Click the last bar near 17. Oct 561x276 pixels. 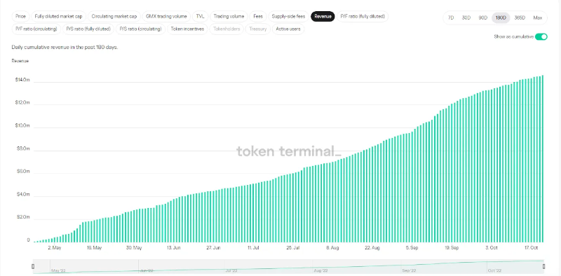[x=542, y=159]
